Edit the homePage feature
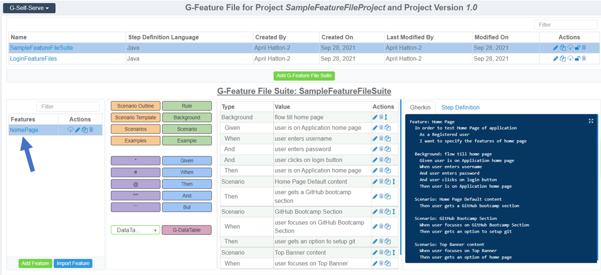 pos(77,130)
